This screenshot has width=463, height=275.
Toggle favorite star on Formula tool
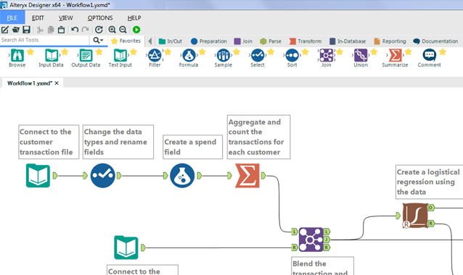pos(202,52)
